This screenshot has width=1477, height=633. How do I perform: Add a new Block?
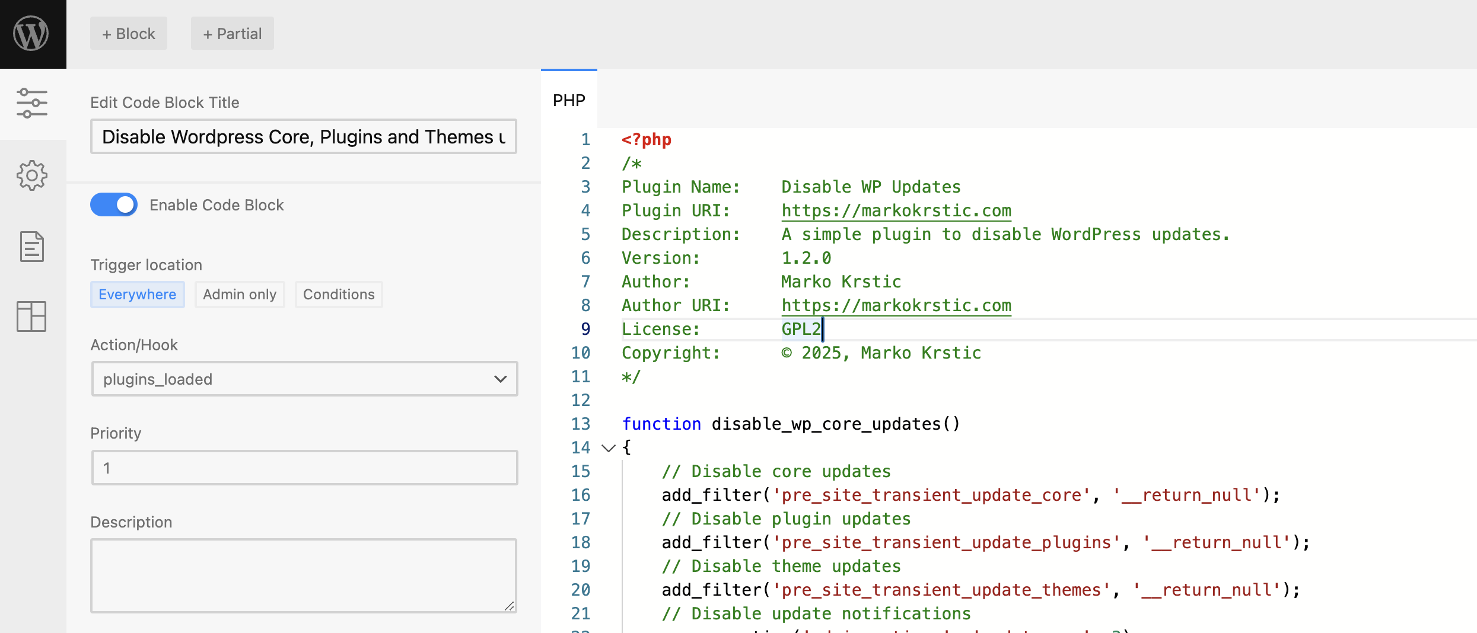(x=129, y=34)
